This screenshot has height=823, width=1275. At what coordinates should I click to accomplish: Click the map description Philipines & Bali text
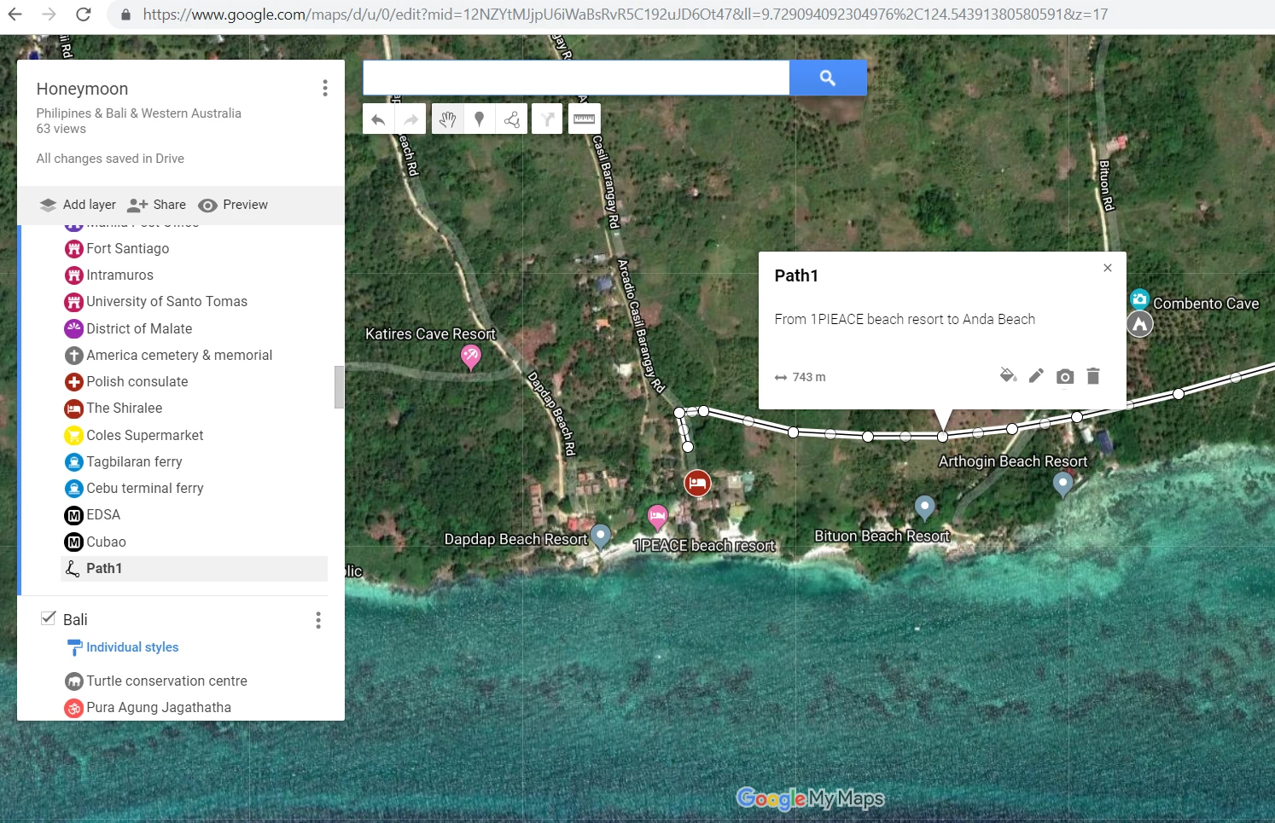click(138, 113)
